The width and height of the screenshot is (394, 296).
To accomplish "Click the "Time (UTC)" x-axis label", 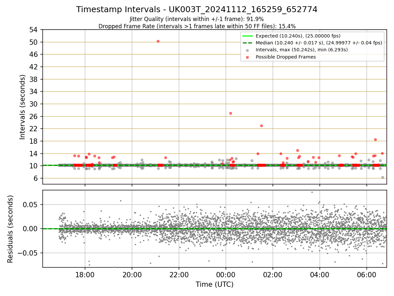I will coord(214,284).
